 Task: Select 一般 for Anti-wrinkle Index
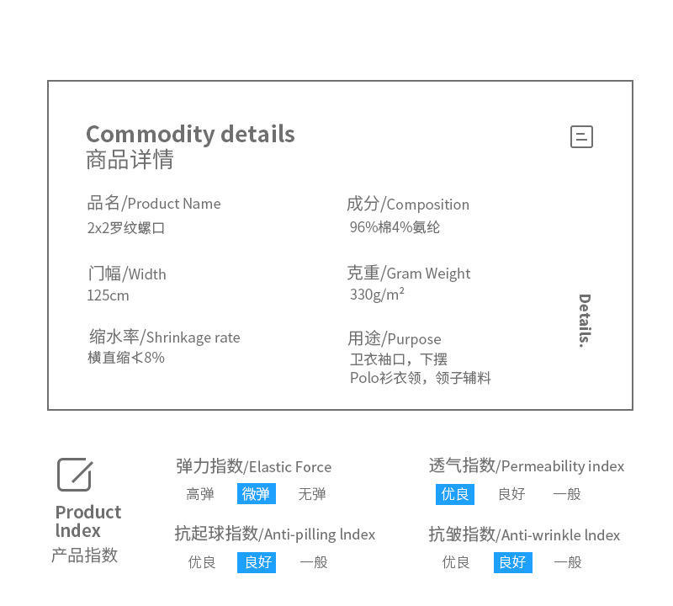coord(568,562)
